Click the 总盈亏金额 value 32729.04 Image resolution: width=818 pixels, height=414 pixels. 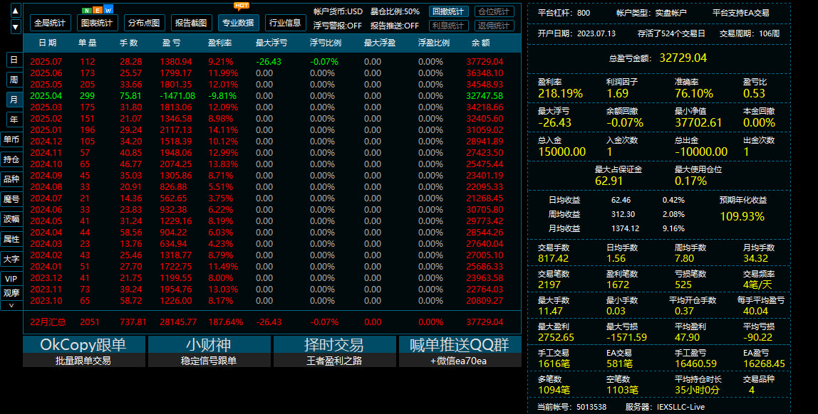pyautogui.click(x=683, y=58)
